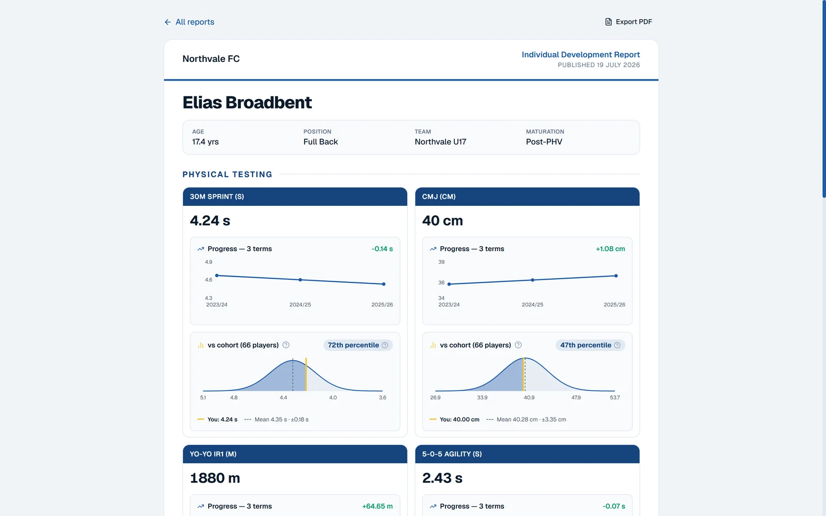Click help icon inside 47th percentile badge
Image resolution: width=826 pixels, height=516 pixels.
[x=617, y=345]
